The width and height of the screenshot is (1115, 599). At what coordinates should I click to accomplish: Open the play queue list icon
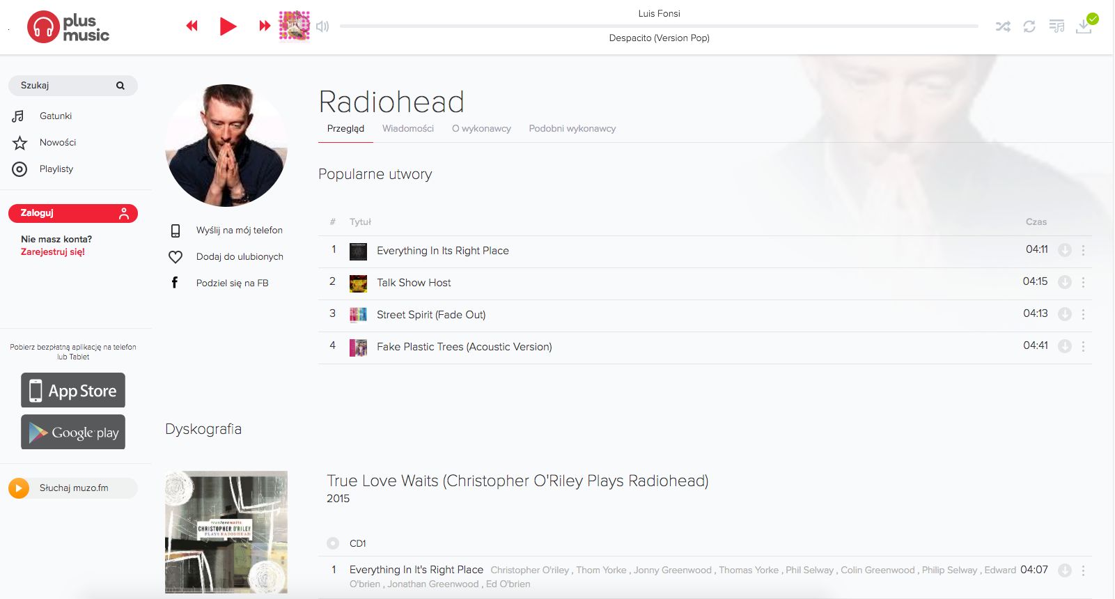[x=1056, y=26]
